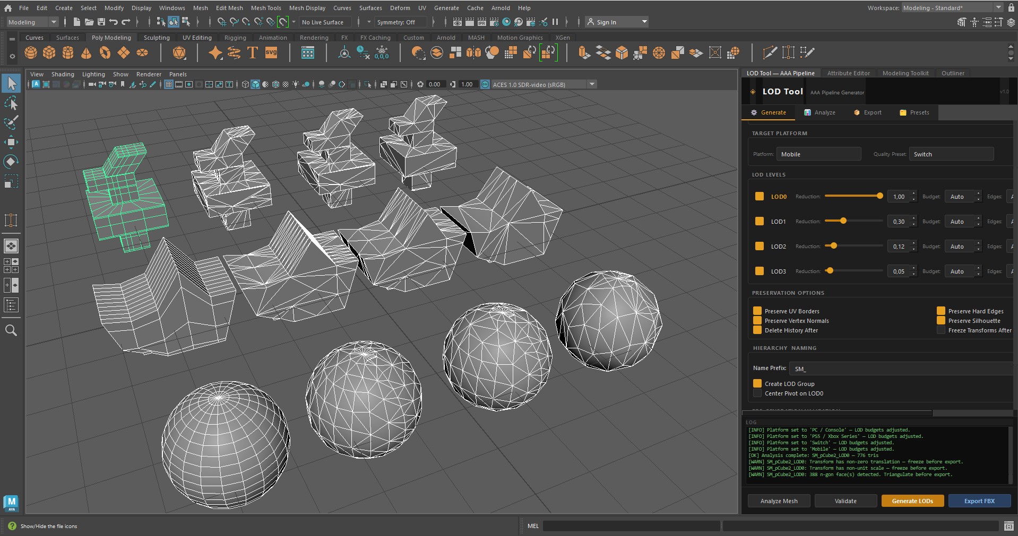Screen dimensions: 1018x536
Task: Open the Workspace dropdown arrow
Action: [x=998, y=8]
